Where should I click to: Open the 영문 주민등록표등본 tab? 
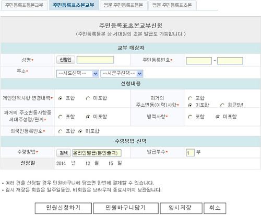(123, 5)
